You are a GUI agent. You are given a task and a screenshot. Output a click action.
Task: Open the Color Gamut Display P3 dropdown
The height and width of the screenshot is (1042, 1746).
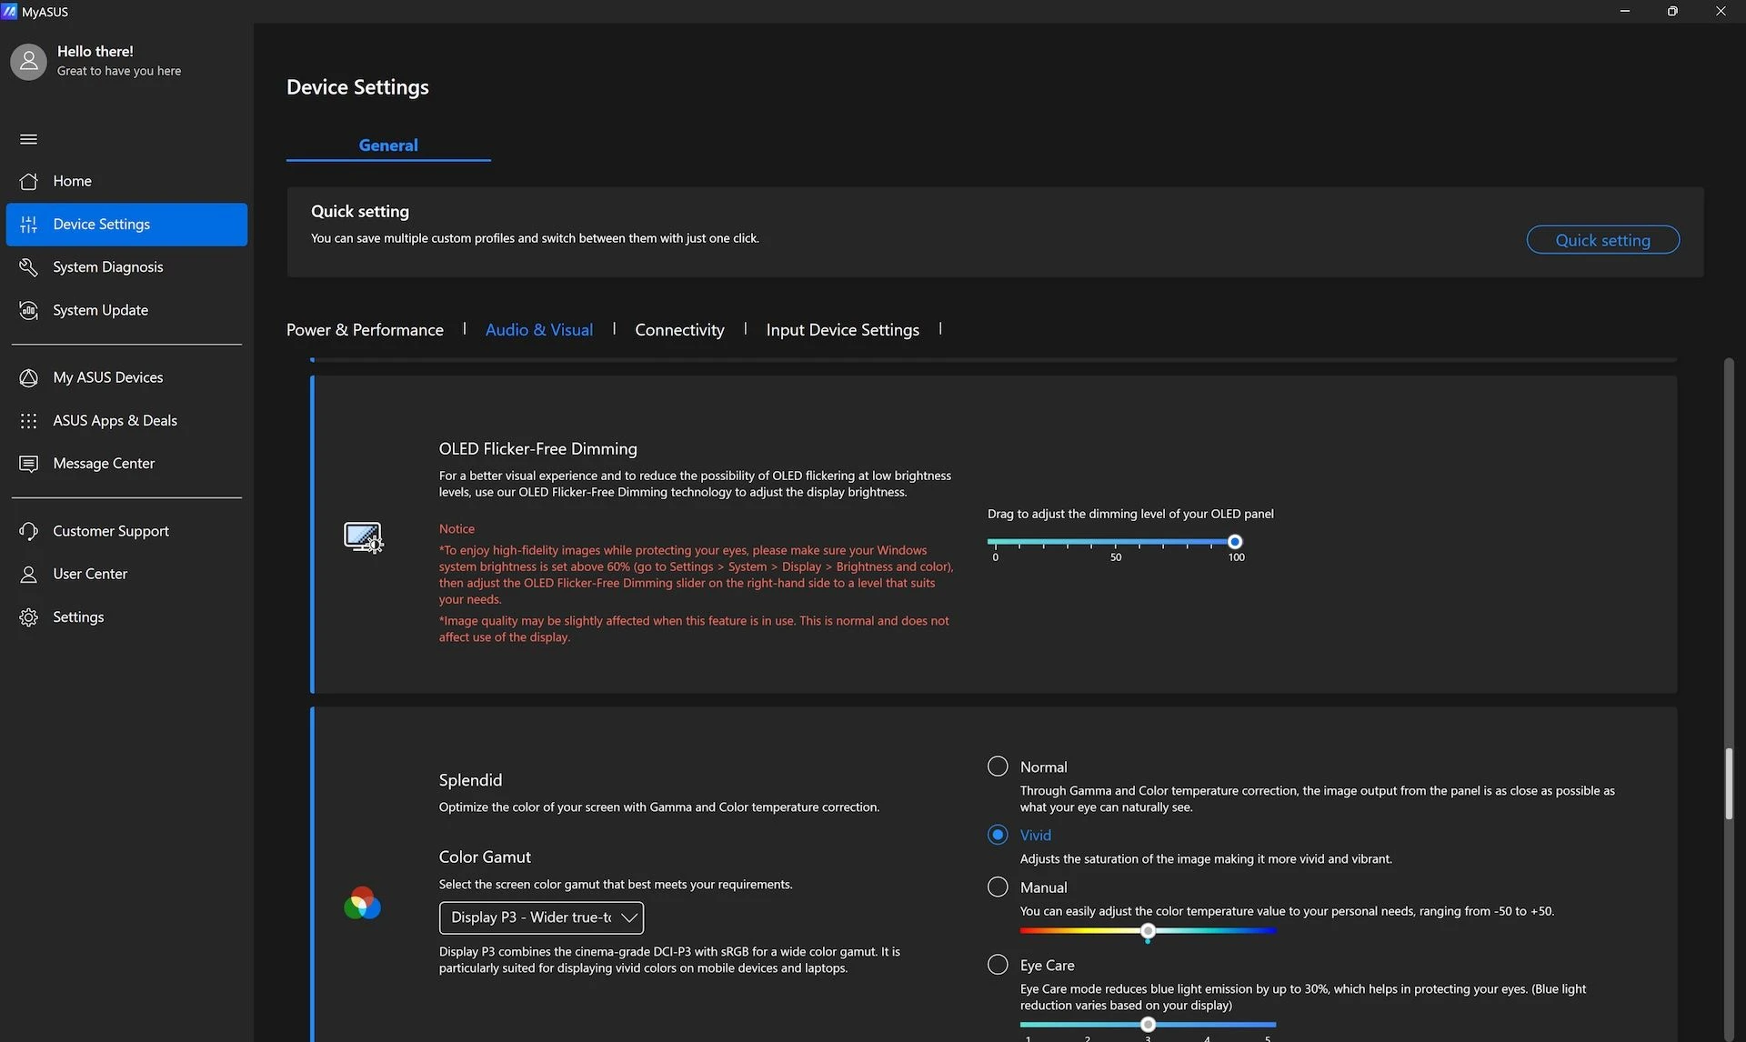541,917
